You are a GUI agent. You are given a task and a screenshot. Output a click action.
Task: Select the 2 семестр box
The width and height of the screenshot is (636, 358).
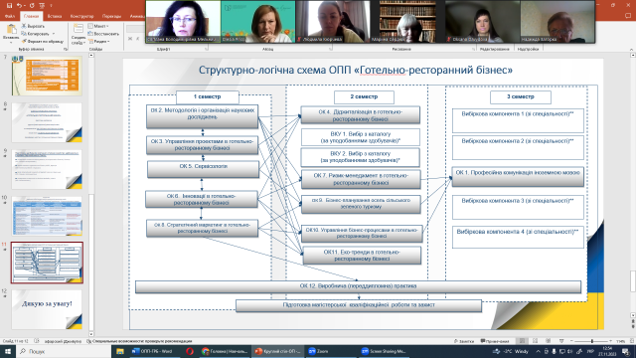tap(364, 97)
